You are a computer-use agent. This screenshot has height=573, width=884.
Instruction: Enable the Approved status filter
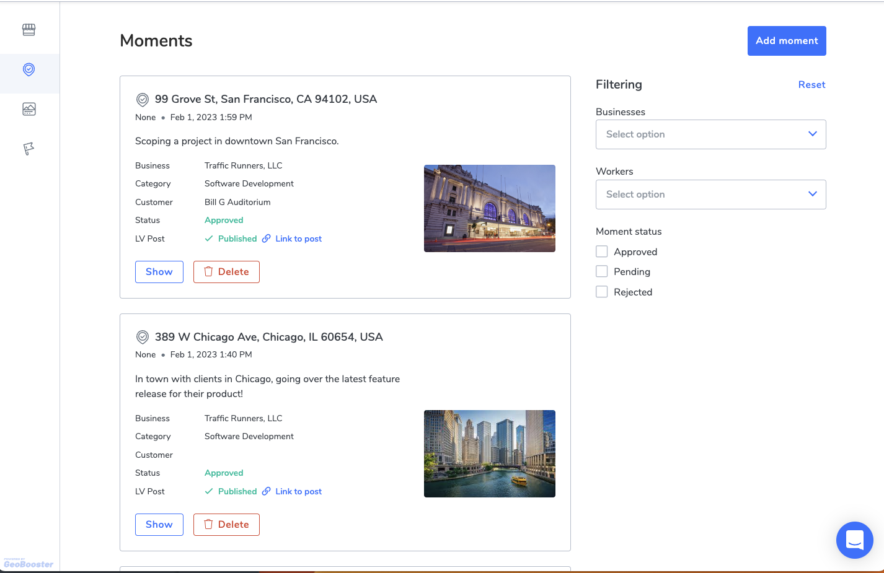pos(602,252)
